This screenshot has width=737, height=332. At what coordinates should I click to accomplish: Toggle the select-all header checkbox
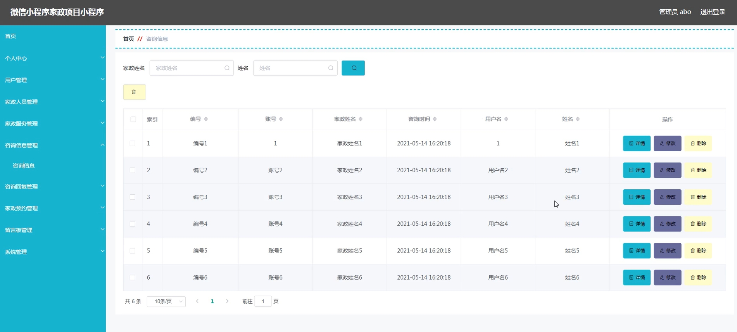point(133,119)
